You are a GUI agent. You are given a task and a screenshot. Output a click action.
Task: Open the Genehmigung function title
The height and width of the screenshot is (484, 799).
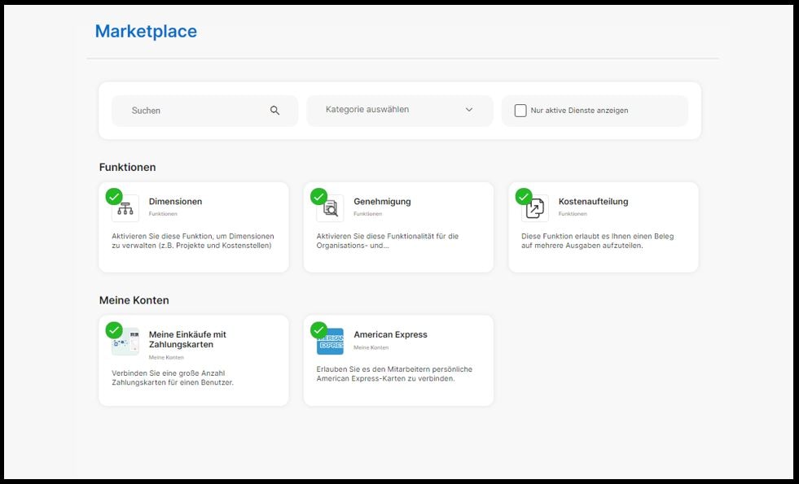pyautogui.click(x=382, y=202)
